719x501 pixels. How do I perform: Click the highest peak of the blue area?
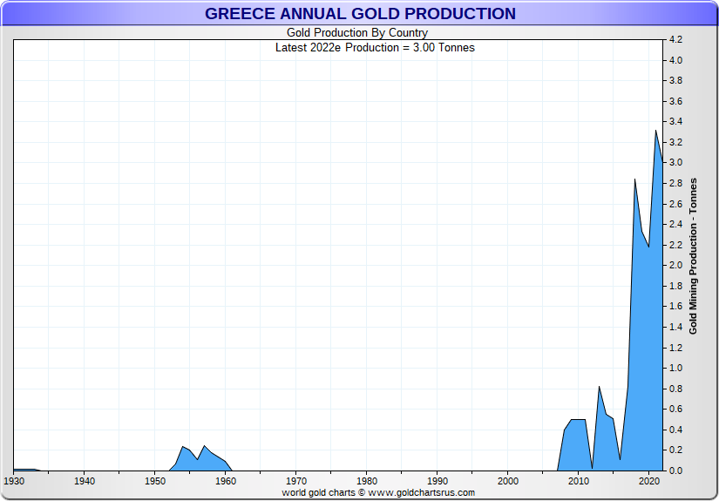point(655,132)
